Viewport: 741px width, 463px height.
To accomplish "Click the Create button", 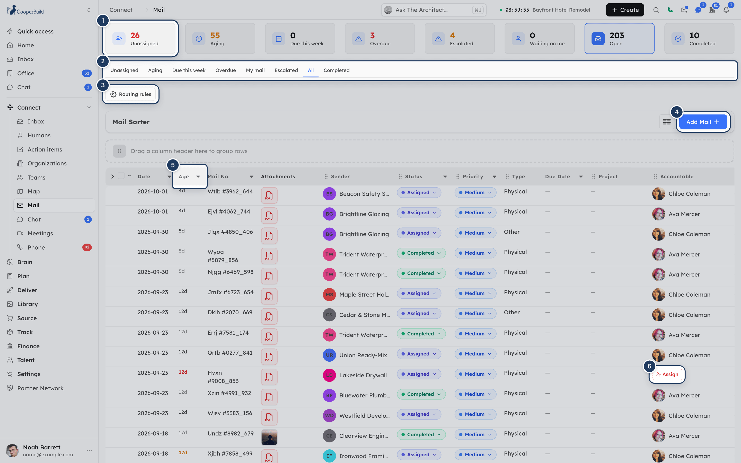I will click(625, 10).
